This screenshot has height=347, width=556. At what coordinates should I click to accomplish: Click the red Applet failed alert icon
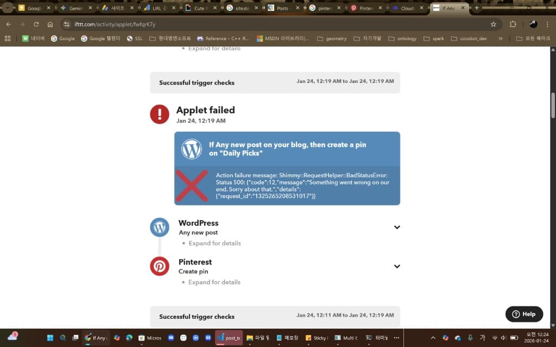[x=160, y=114]
